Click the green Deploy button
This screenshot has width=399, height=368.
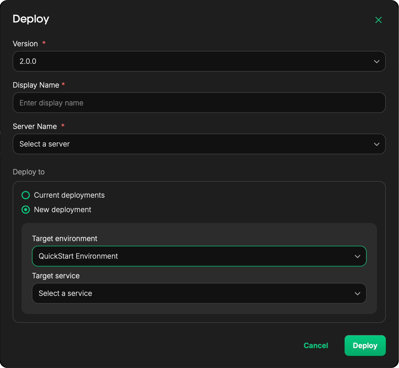365,345
